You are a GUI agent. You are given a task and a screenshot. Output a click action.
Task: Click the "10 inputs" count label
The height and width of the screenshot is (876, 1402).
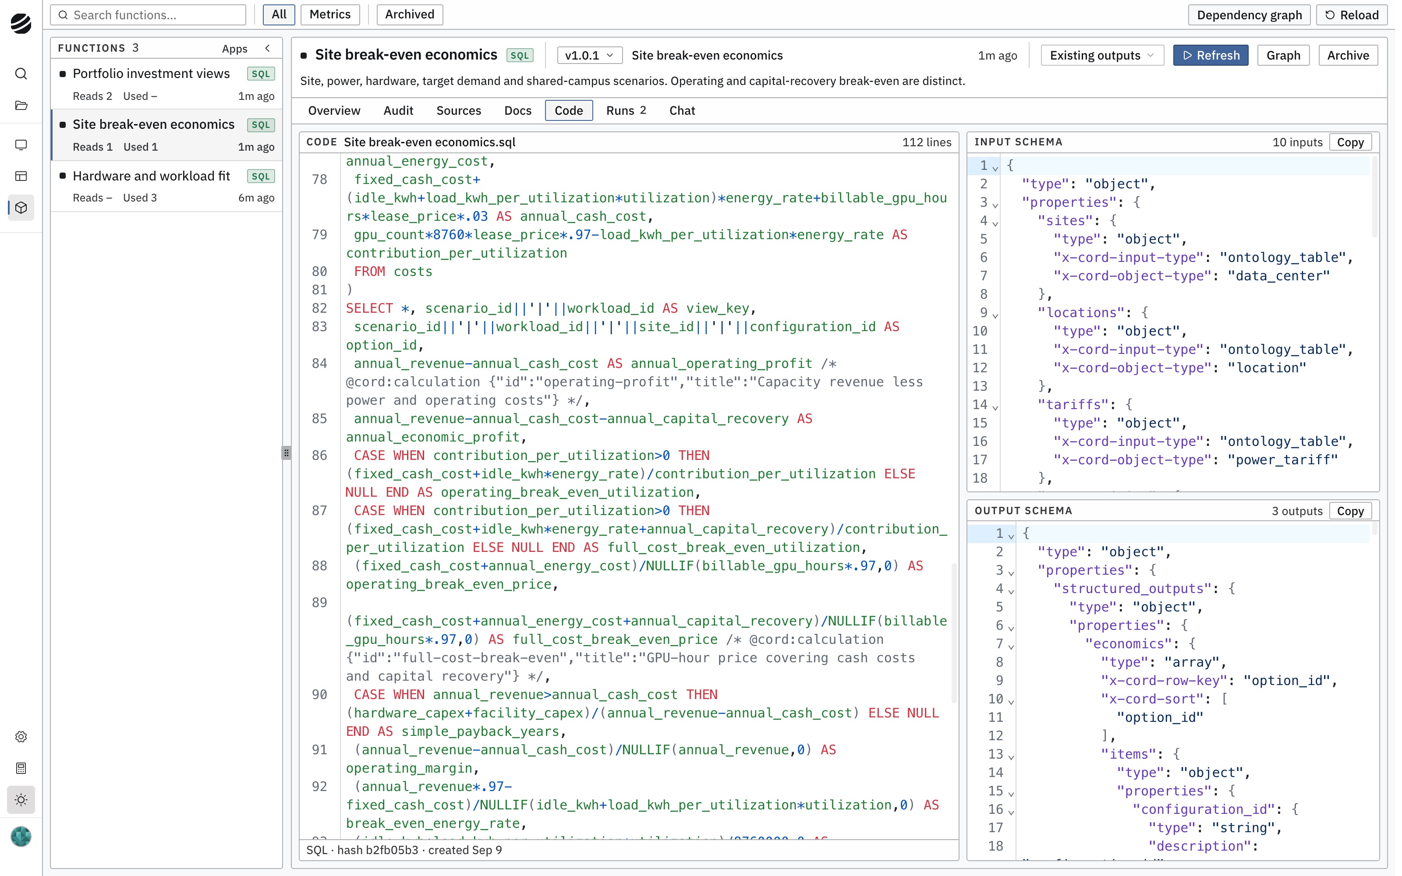coord(1297,142)
